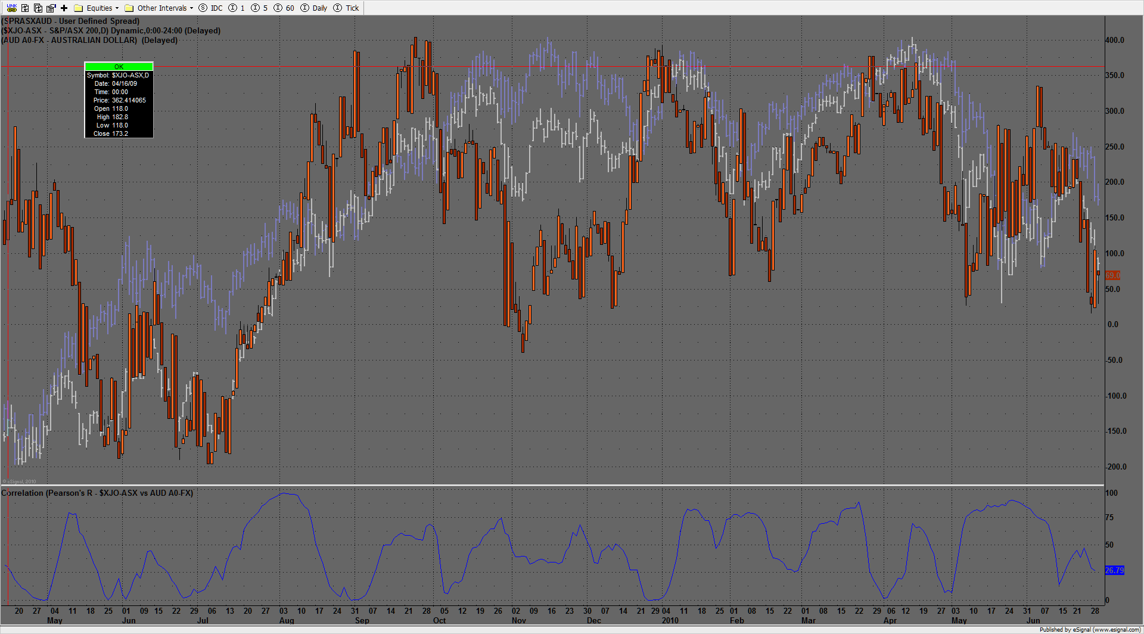
Task: Click the circled interval icon before 1
Action: tap(232, 8)
